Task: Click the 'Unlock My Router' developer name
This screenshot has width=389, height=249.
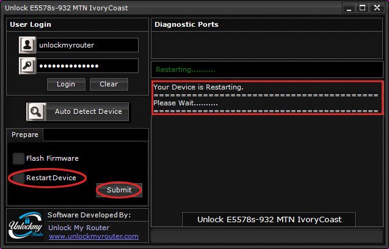Action: (x=79, y=228)
